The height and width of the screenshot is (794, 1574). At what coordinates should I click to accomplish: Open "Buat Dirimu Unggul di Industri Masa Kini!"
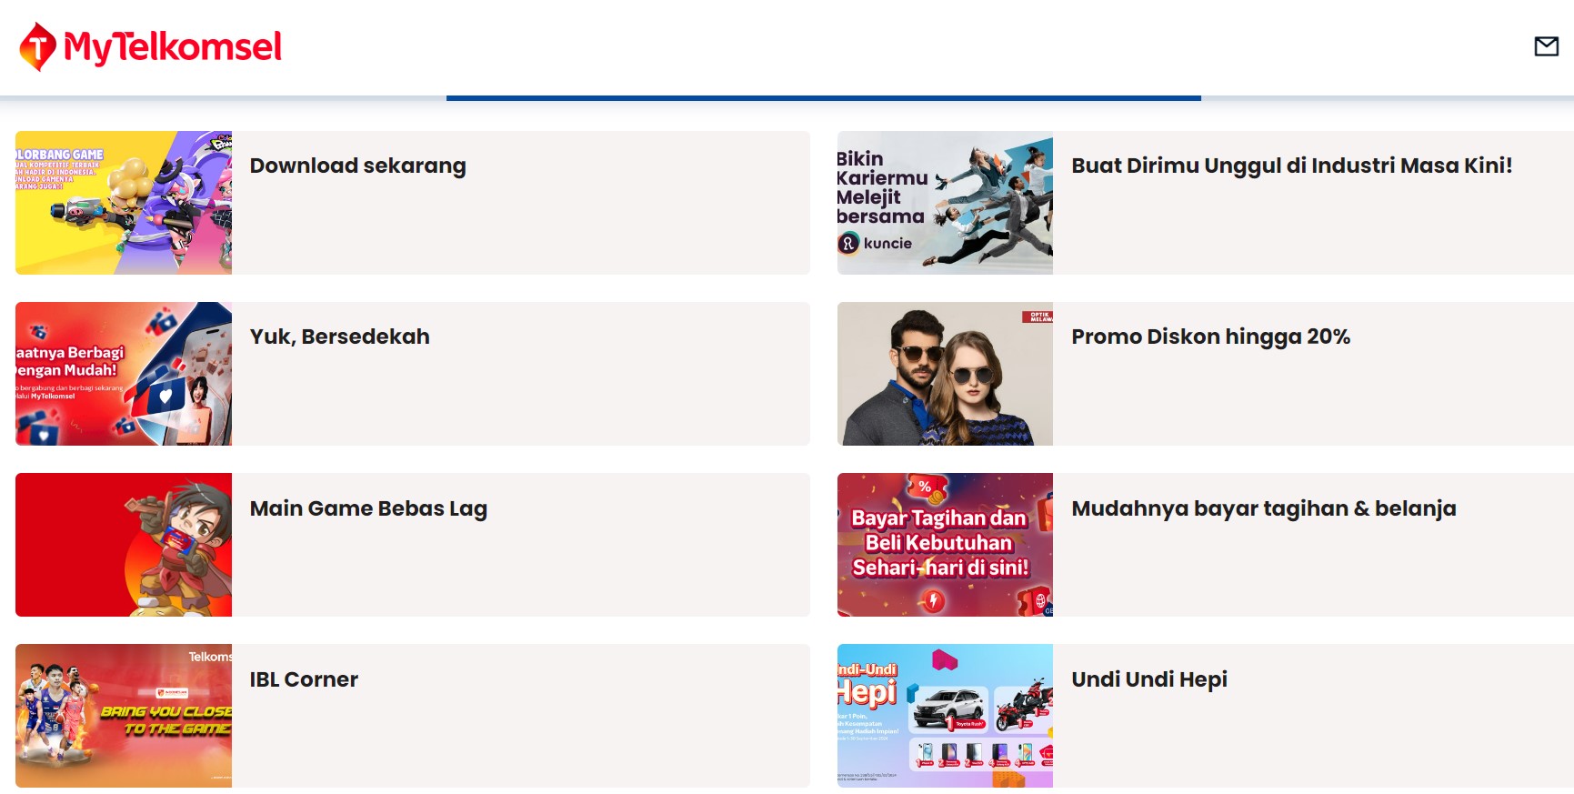pyautogui.click(x=1291, y=166)
